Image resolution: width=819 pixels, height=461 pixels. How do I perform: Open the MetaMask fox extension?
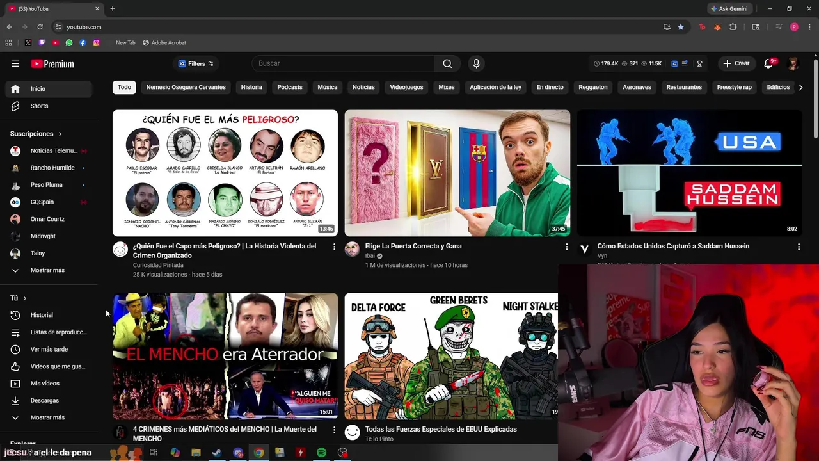(717, 27)
